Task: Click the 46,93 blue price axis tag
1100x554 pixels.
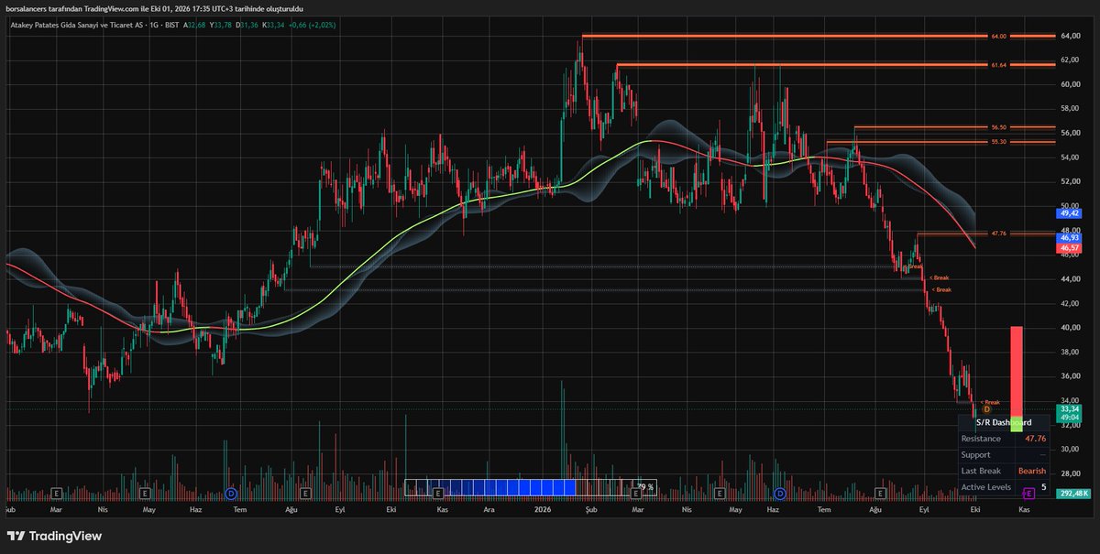Action: 1070,237
